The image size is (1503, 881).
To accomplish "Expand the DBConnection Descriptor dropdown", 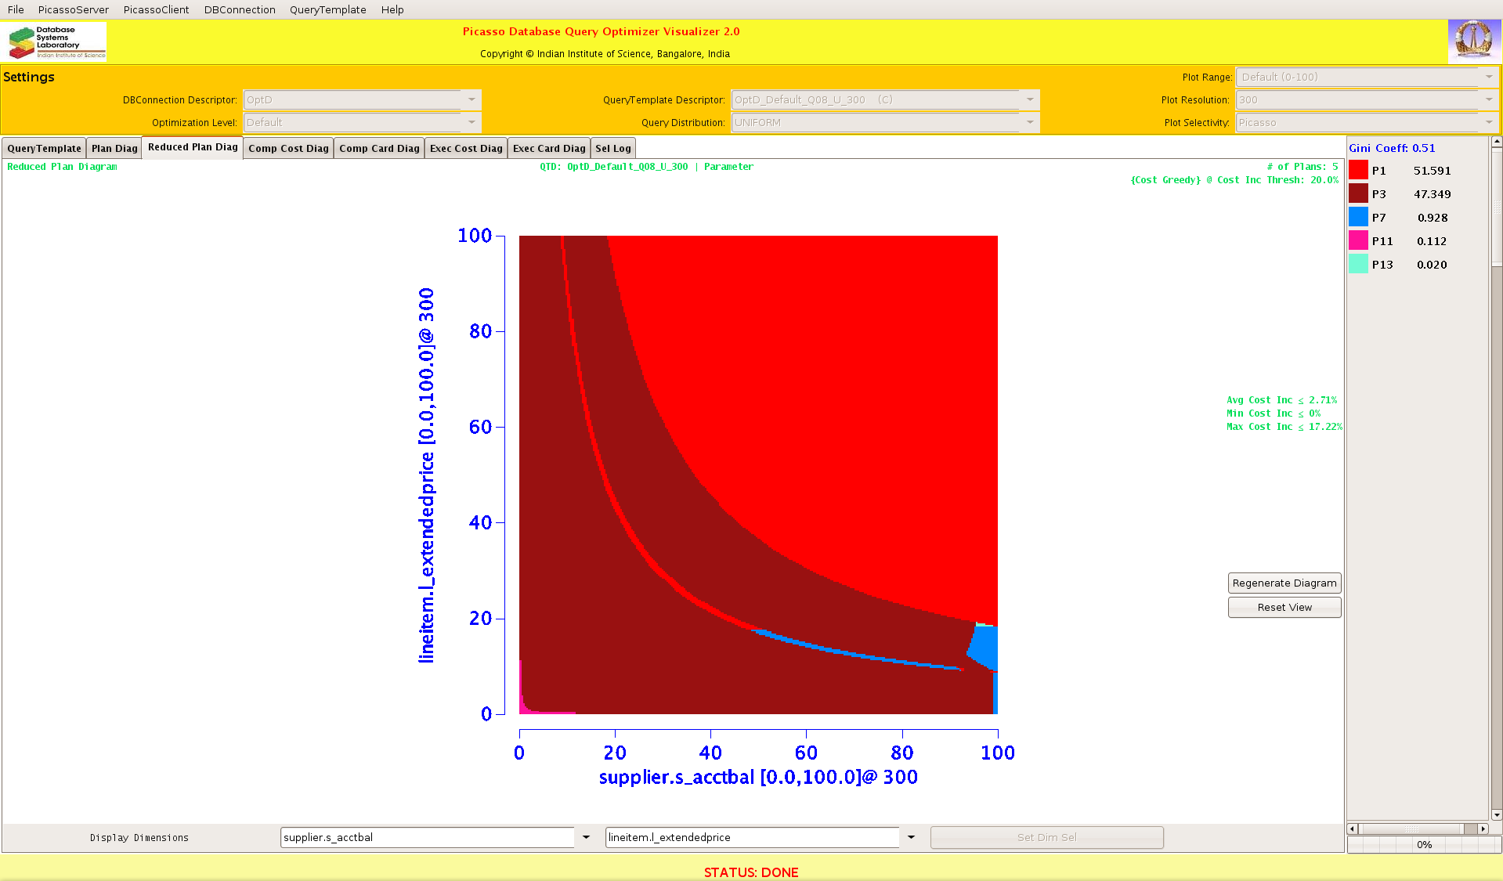I will click(x=471, y=100).
